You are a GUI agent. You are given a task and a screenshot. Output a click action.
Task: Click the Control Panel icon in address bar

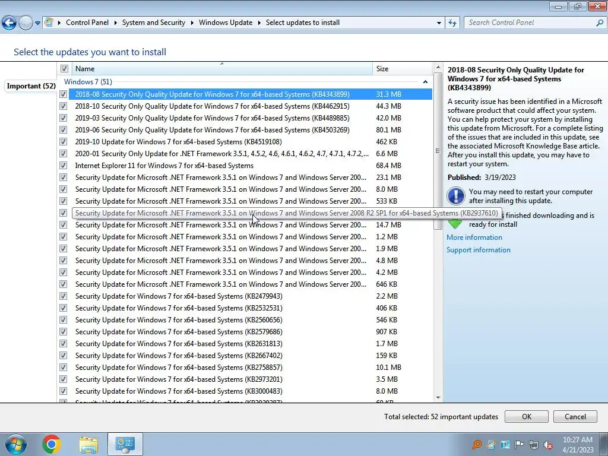click(x=49, y=22)
